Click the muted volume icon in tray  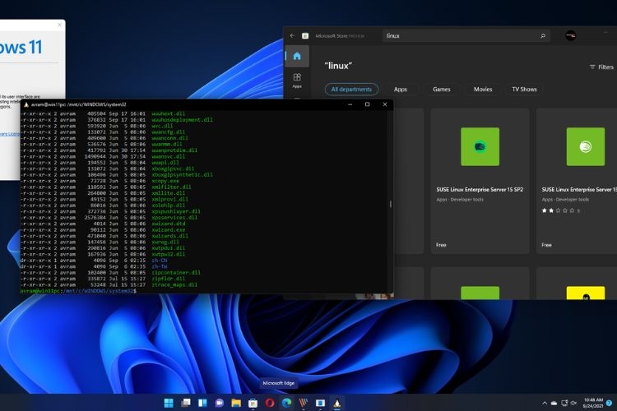[x=573, y=403]
